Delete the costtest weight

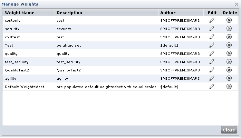[229, 37]
